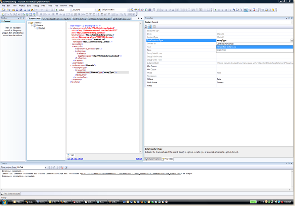Click the Alphabetical sort icon in Properties
Image resolution: width=295 pixels, height=206 pixels.
[x=150, y=27]
